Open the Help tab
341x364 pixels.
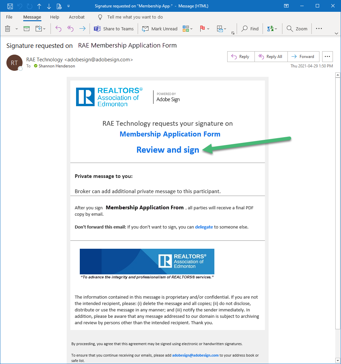click(55, 17)
